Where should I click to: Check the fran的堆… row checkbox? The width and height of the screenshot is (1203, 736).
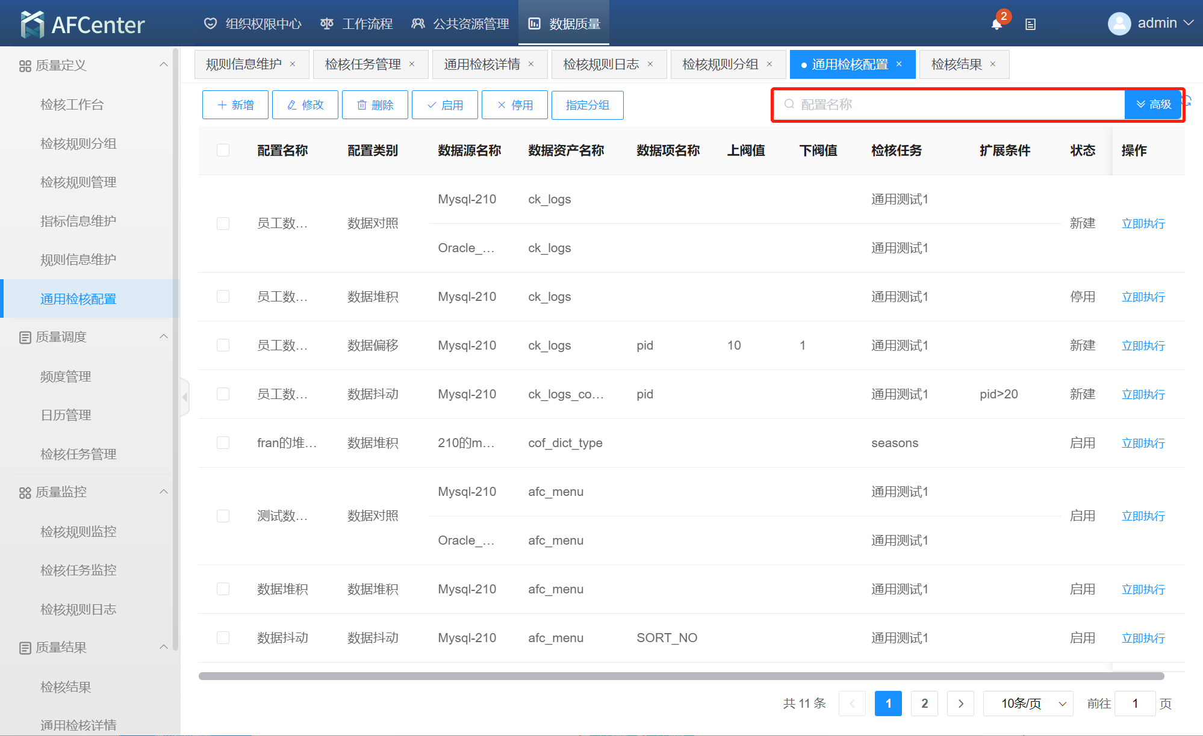coord(223,443)
